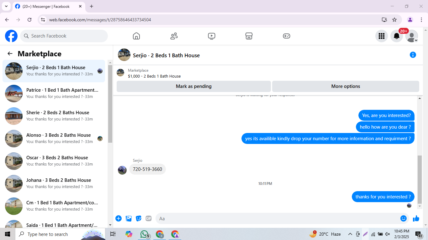
Task: Open more actions plus icon in composer
Action: (119, 218)
